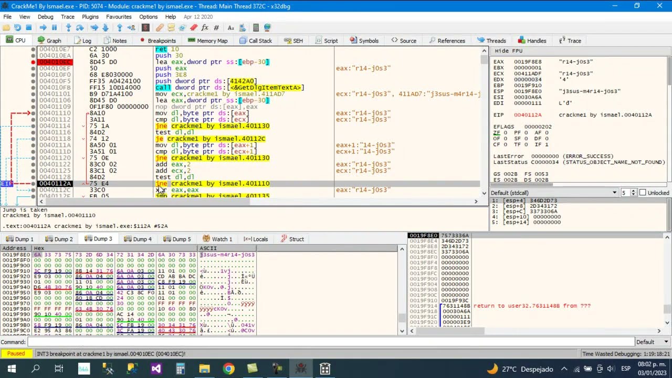The image size is (672, 378).
Task: Open the Default (stdcall) calling convention dropdown
Action: (554, 193)
